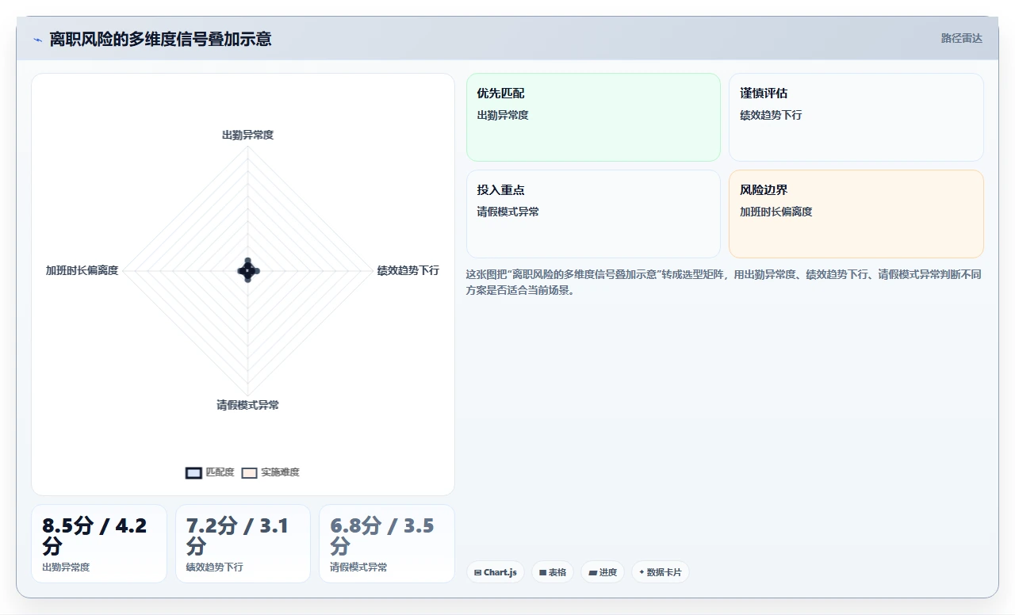1015x615 pixels.
Task: Click 请假模式异常 text in 投入重点 card
Action: tap(507, 212)
